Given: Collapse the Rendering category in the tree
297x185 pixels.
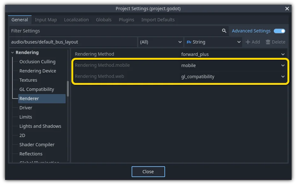Looking at the screenshot, I should (x=12, y=52).
